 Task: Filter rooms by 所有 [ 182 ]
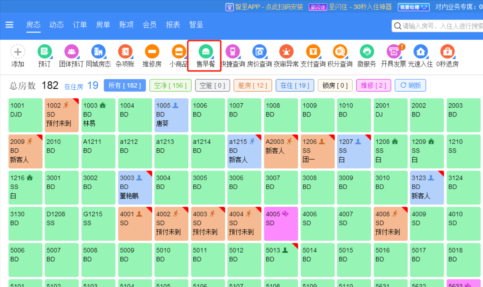click(x=125, y=85)
